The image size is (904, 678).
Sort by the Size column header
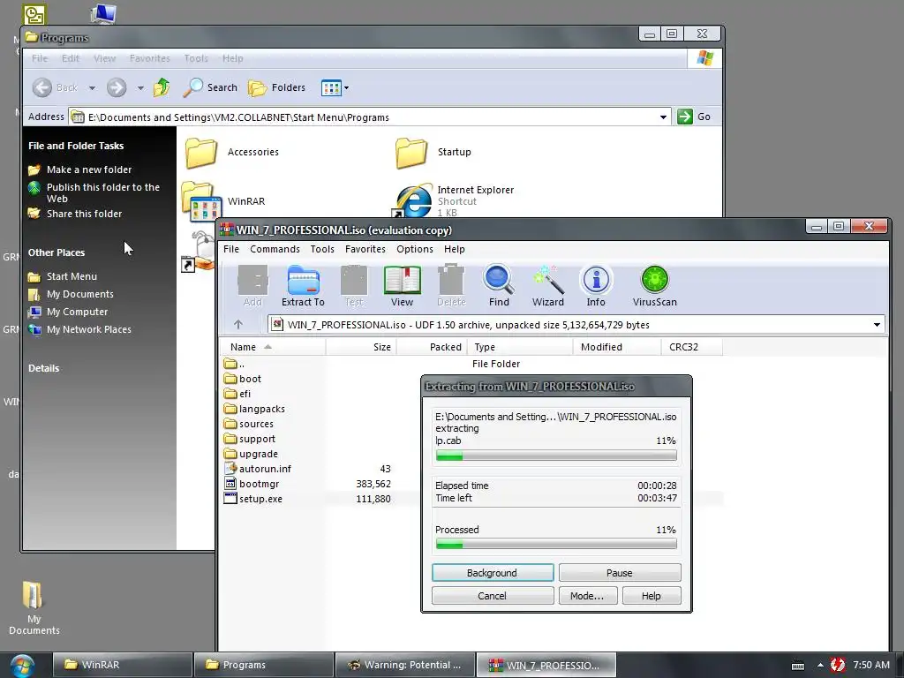pos(361,347)
